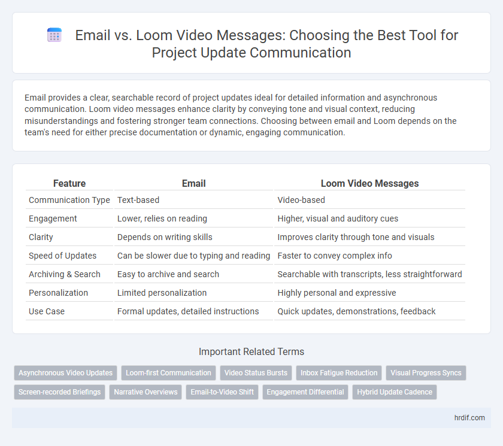Select 'Higher, visual and auditory cues' cell
503x446 pixels.
369,219
